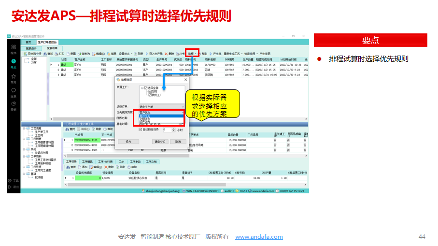Image resolution: width=438 pixels, height=246 pixels.
Task: Click the red 删除 delete in the top toolbar
Action: (170, 54)
